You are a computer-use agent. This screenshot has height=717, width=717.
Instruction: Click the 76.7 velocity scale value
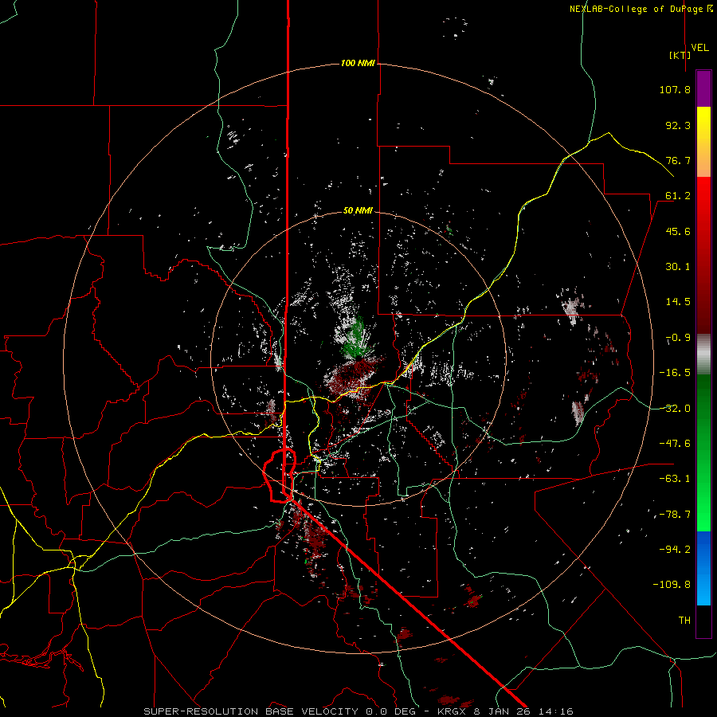pos(678,160)
